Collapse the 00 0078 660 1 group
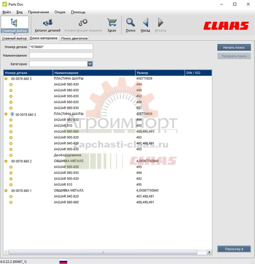The height and width of the screenshot is (264, 255). pyautogui.click(x=6, y=190)
